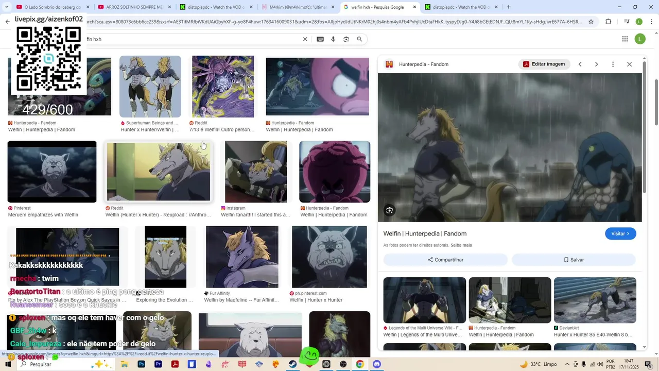
Task: Open the Google account avatar L
Action: pyautogui.click(x=640, y=39)
